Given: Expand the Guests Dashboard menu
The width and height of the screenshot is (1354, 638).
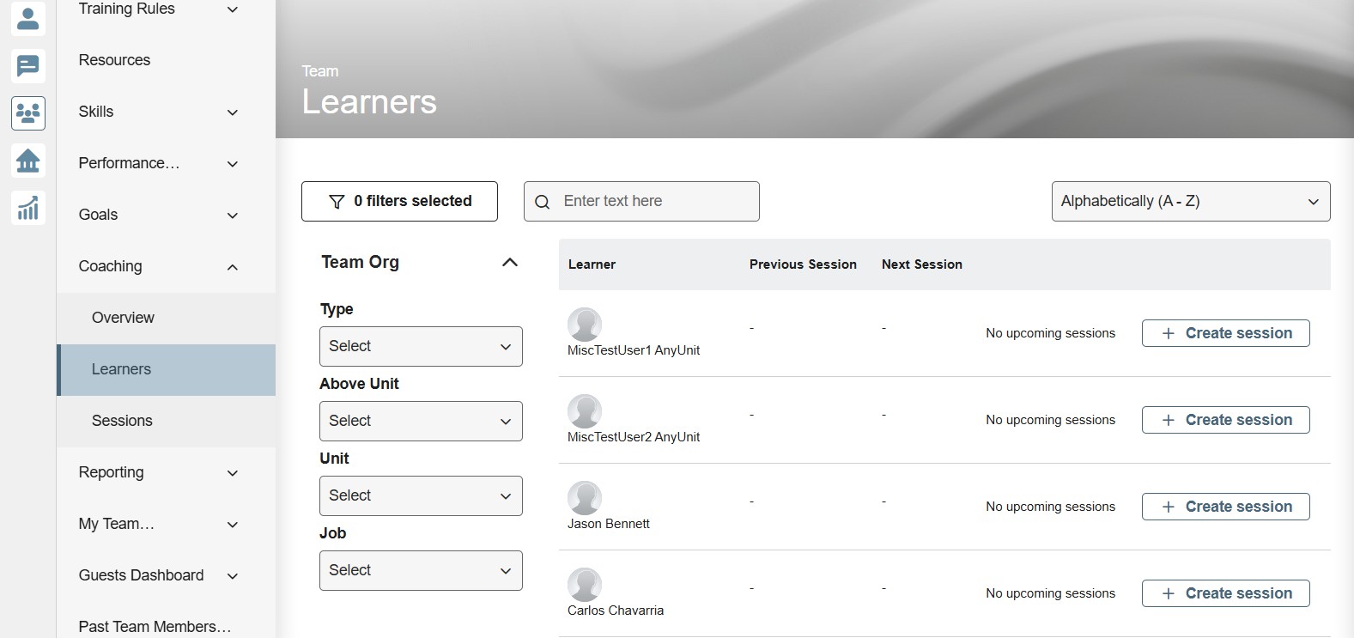Looking at the screenshot, I should click(167, 575).
